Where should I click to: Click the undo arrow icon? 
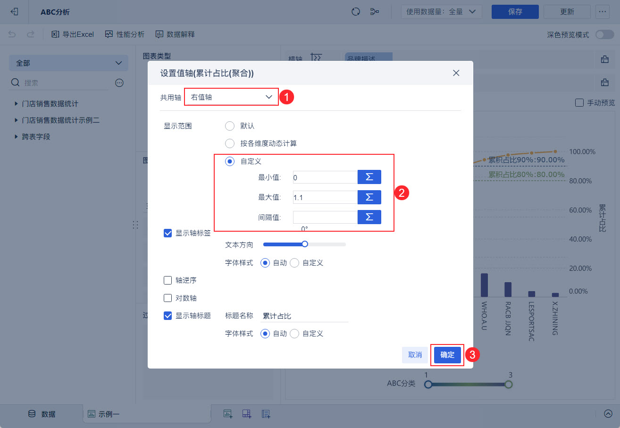pyautogui.click(x=12, y=34)
